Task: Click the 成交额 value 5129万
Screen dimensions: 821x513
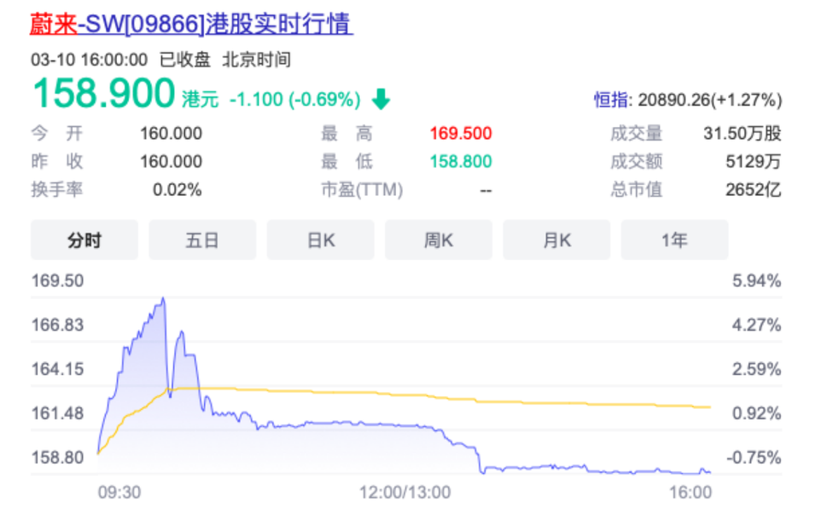Action: coord(754,161)
